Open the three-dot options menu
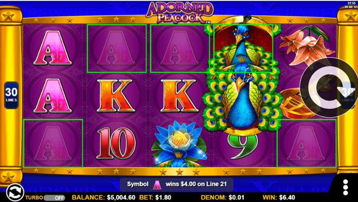358x202 pixels. [x=345, y=187]
